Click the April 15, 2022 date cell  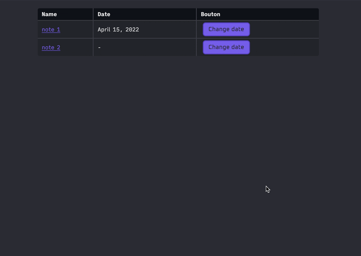(118, 30)
